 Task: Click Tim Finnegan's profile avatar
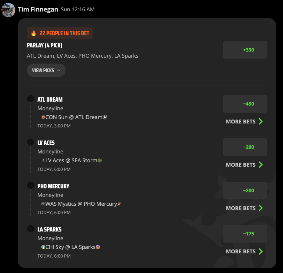(x=8, y=10)
